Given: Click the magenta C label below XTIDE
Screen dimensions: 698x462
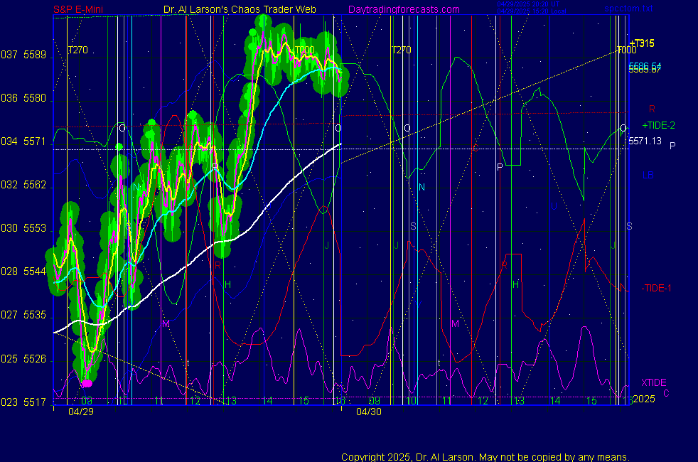Looking at the screenshot, I should [666, 393].
